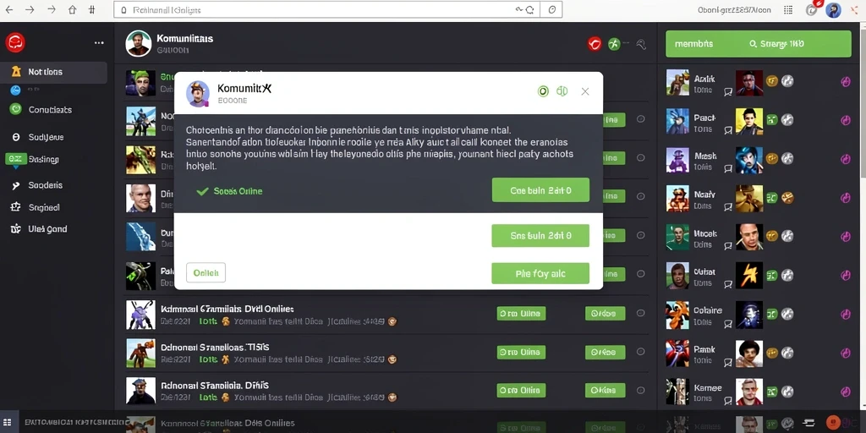Select the blue round icon under Not tions
This screenshot has height=433, width=866.
(x=15, y=90)
